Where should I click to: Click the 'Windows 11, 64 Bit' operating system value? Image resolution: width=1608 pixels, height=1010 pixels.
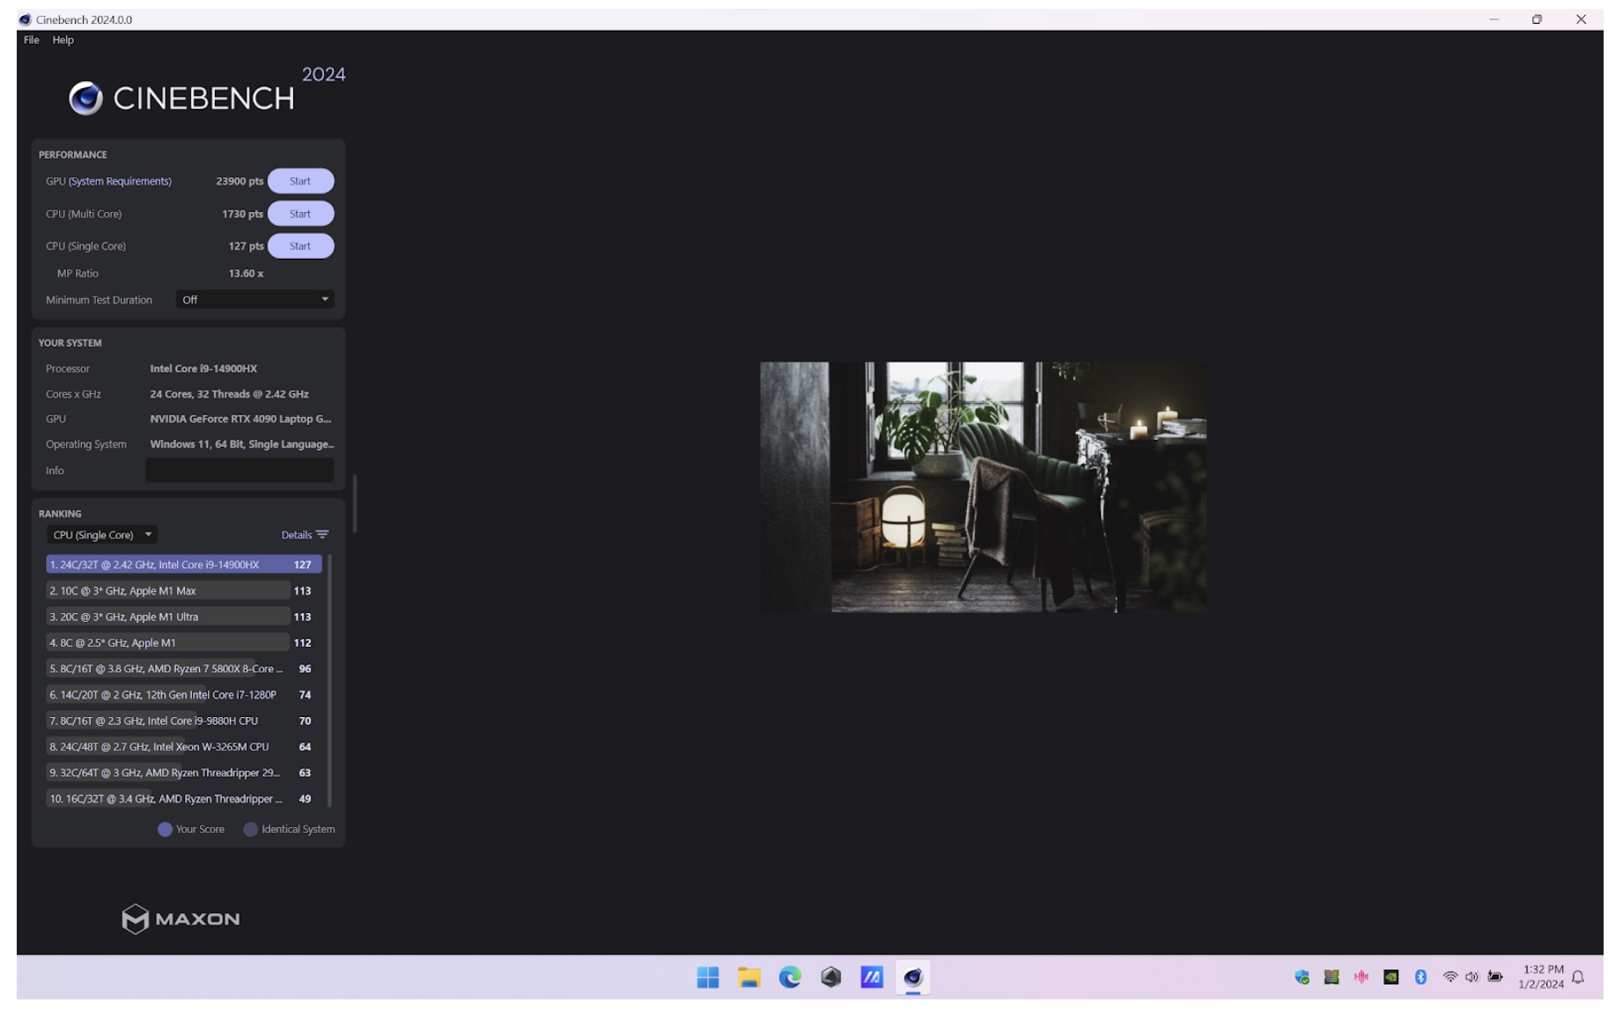click(x=242, y=444)
